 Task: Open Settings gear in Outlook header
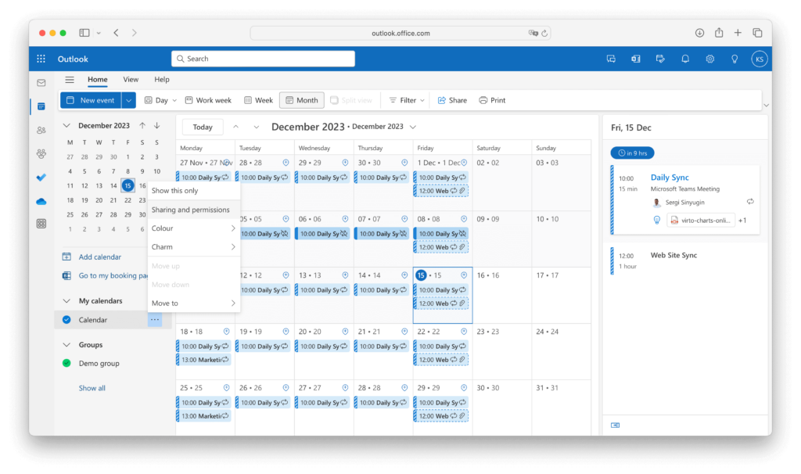point(709,59)
